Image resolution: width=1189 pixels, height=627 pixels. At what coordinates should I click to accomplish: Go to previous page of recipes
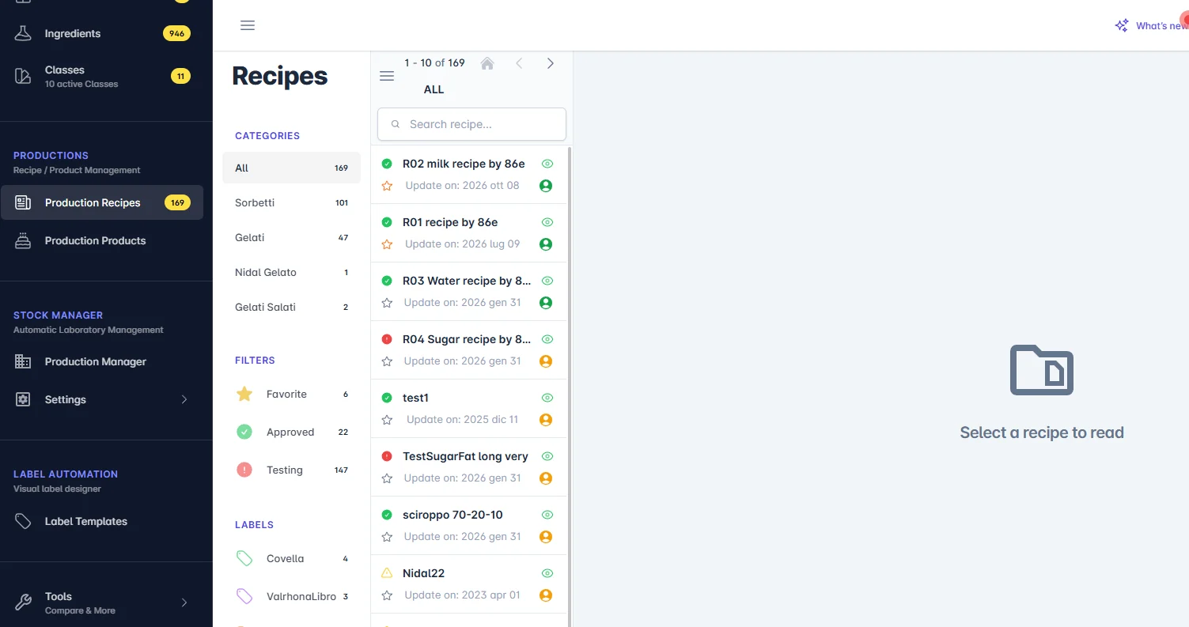coord(519,63)
